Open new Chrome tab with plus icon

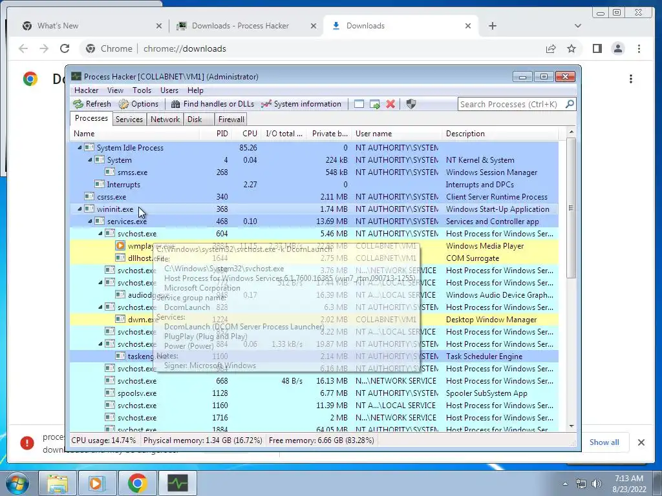492,26
